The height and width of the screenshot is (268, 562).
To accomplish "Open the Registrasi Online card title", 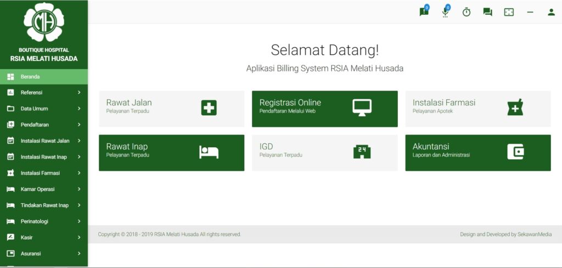I will pyautogui.click(x=290, y=103).
